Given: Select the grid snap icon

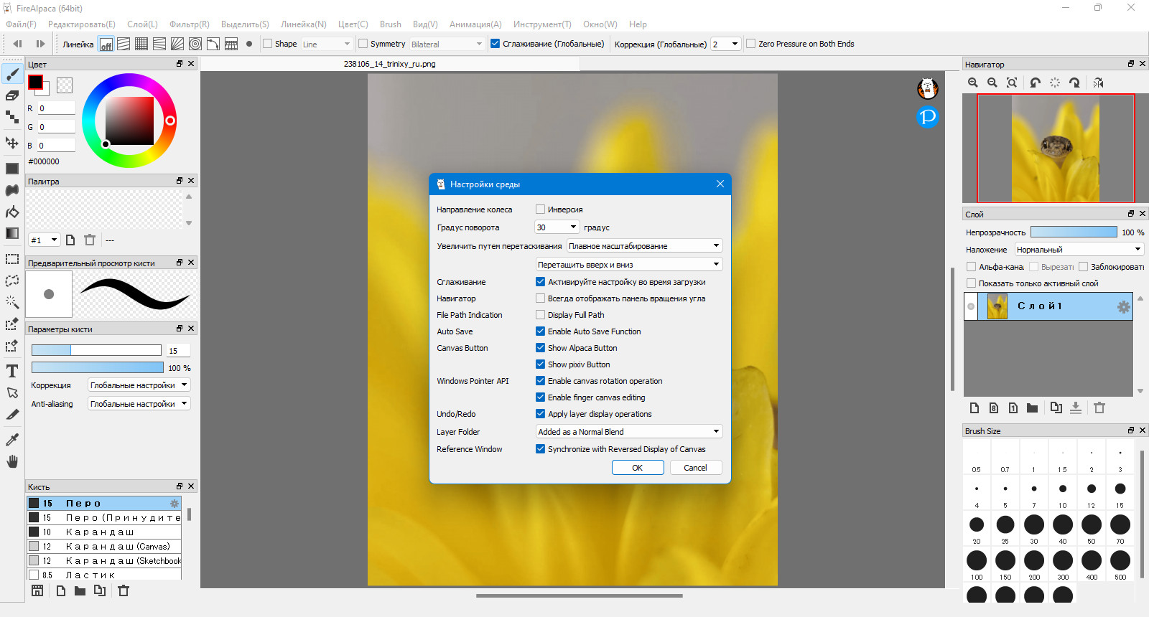Looking at the screenshot, I should (141, 44).
